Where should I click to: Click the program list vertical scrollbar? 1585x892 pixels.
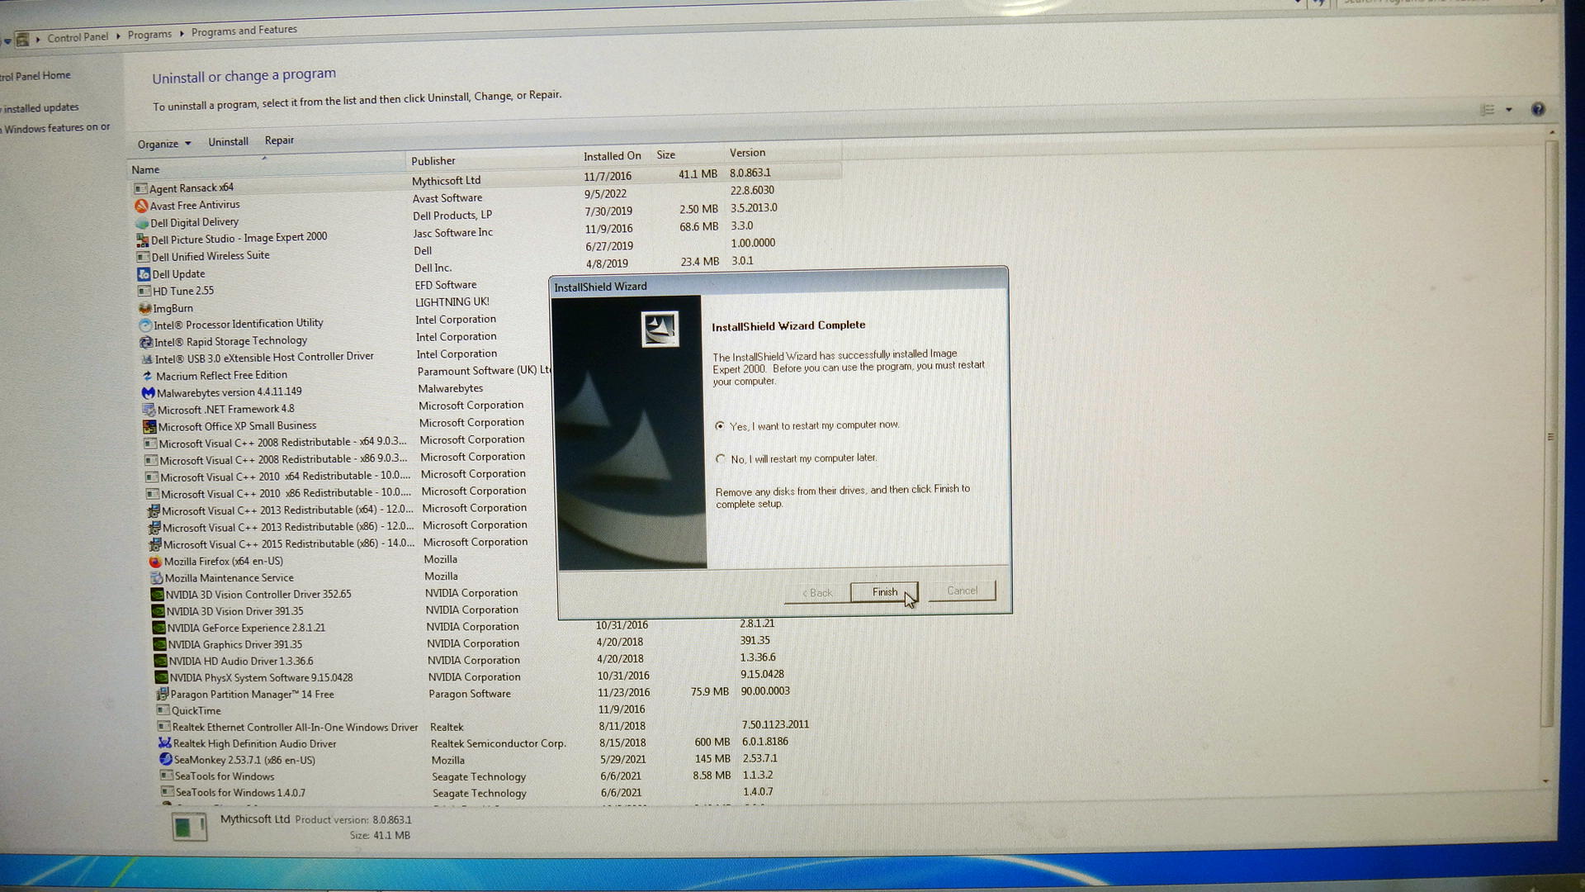tap(1551, 434)
